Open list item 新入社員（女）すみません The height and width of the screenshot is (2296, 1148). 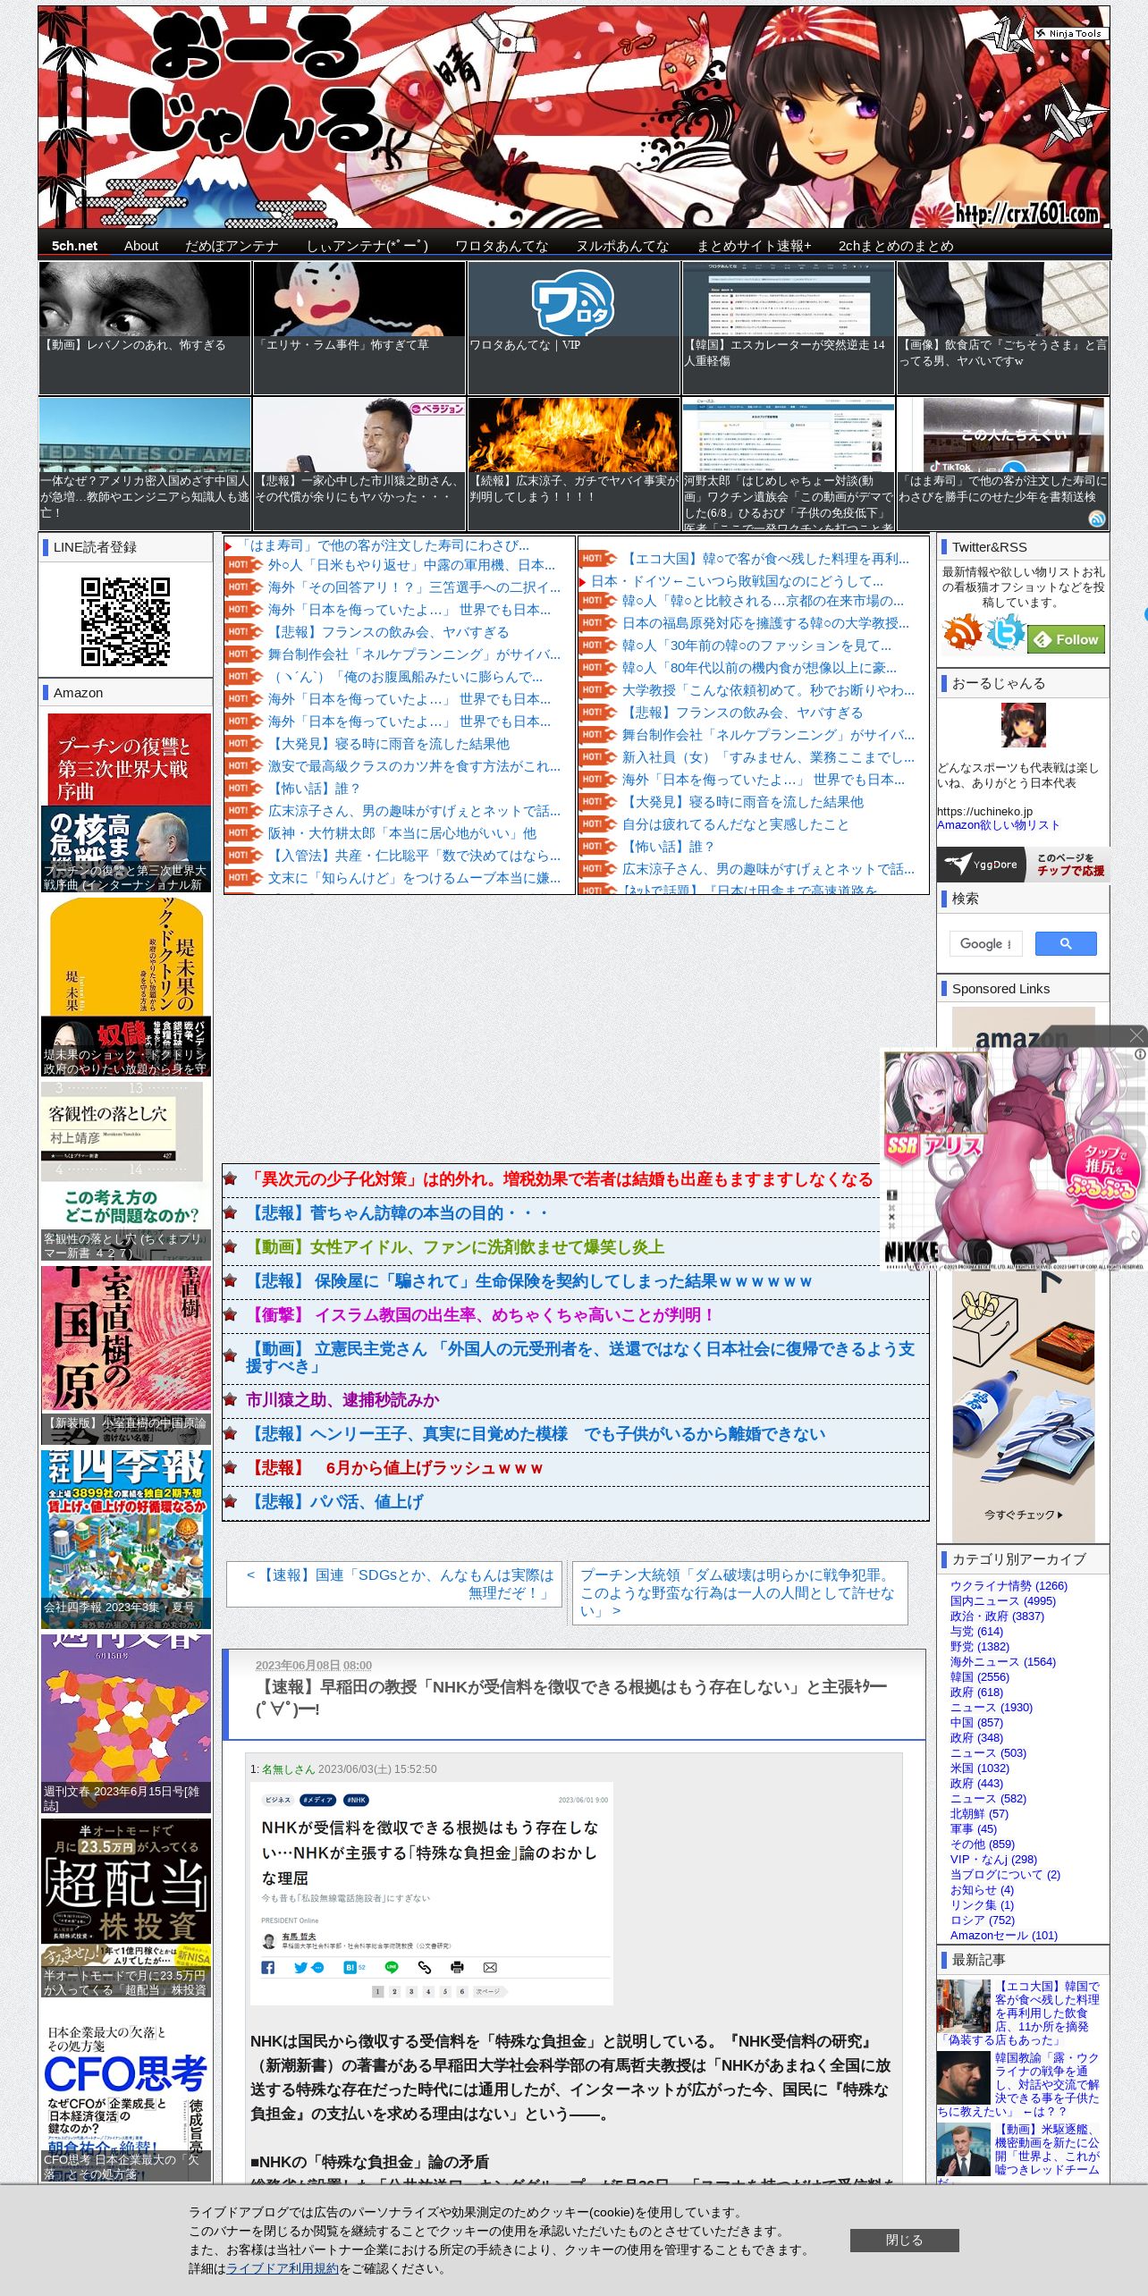768,757
